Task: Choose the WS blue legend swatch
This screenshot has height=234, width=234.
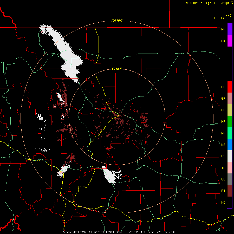Action: (230, 145)
